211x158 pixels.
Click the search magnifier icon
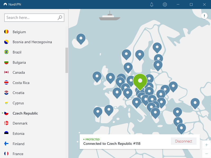pyautogui.click(x=60, y=18)
